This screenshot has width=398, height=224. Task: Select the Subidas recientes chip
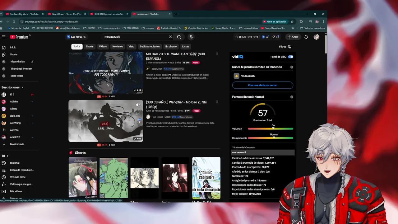point(150,46)
